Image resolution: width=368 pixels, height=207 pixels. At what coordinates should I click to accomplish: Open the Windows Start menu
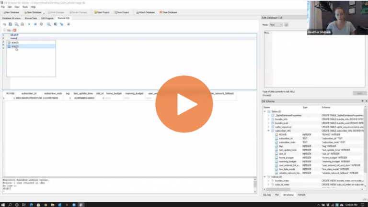point(3,205)
